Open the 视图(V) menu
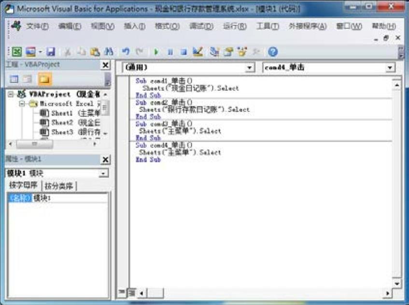Viewport: 409px width, 305px height. tap(102, 26)
